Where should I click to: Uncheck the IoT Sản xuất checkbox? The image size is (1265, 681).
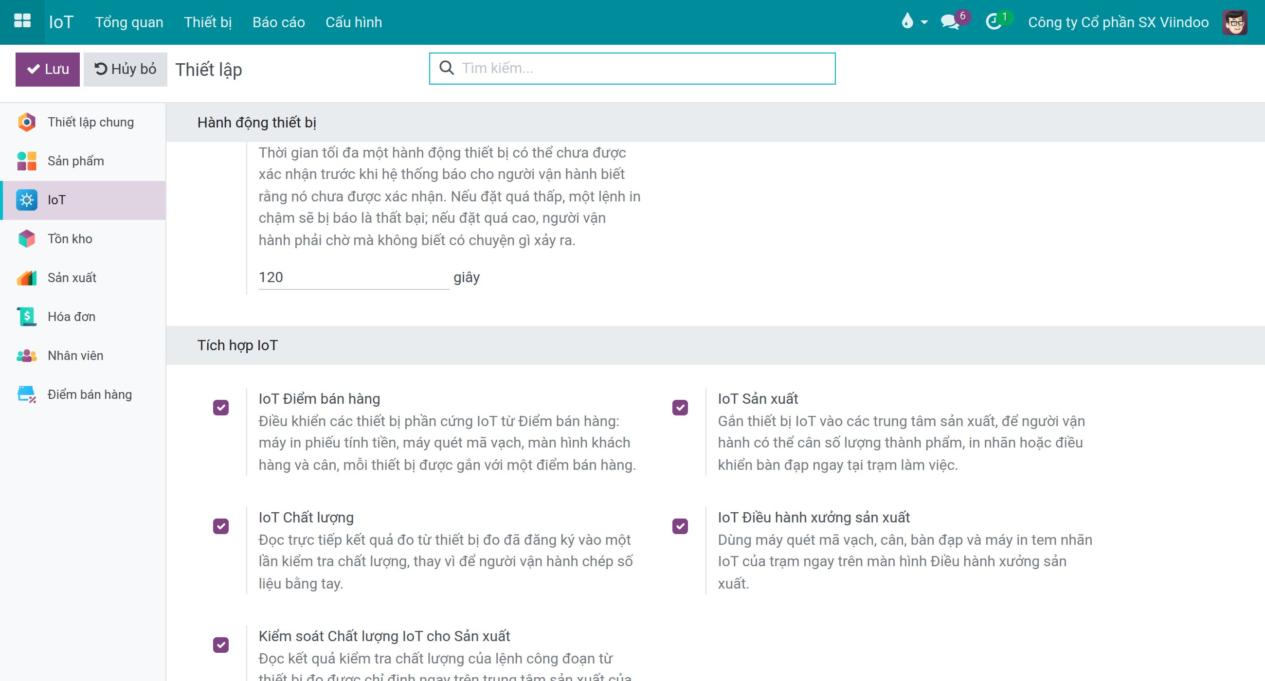pyautogui.click(x=680, y=408)
